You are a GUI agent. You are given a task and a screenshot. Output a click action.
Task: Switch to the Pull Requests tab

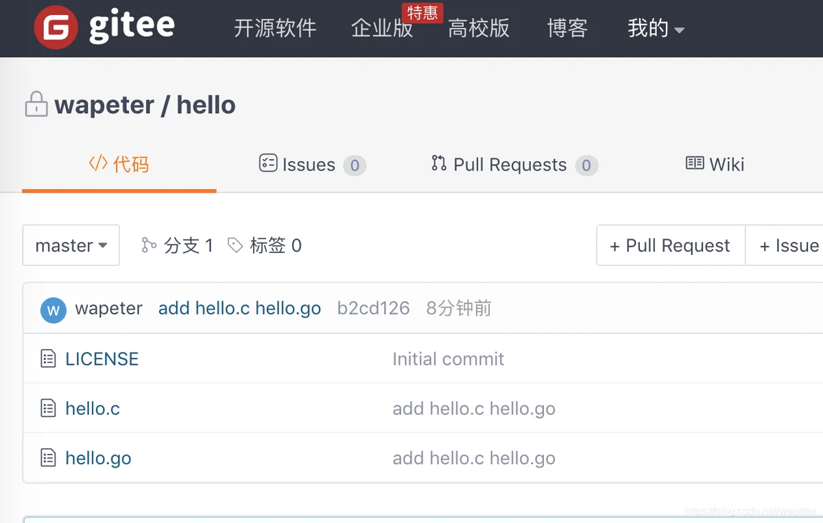[515, 165]
